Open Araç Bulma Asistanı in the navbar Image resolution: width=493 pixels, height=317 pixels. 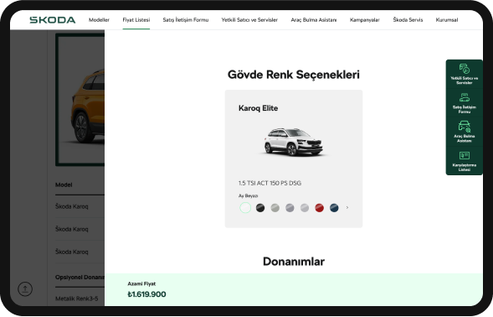[x=314, y=20]
